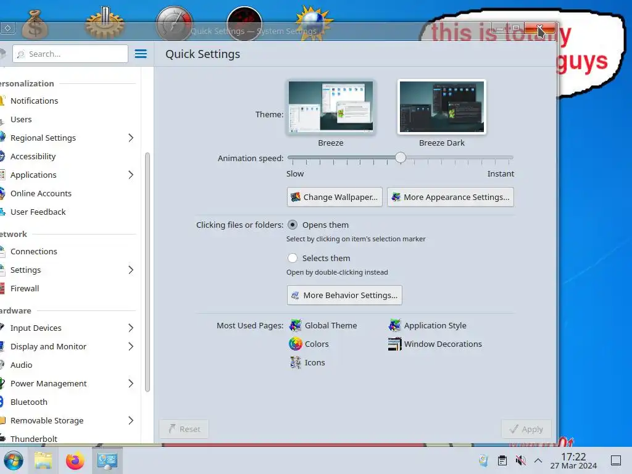The image size is (632, 474).
Task: Open the file manager in taskbar
Action: (43, 460)
